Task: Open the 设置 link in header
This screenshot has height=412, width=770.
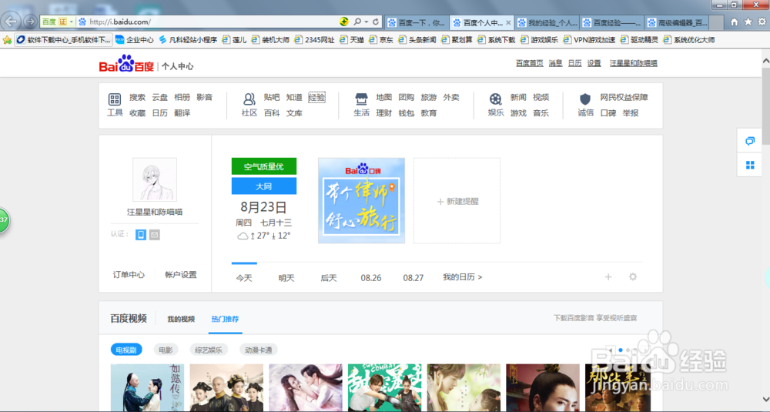Action: [594, 63]
